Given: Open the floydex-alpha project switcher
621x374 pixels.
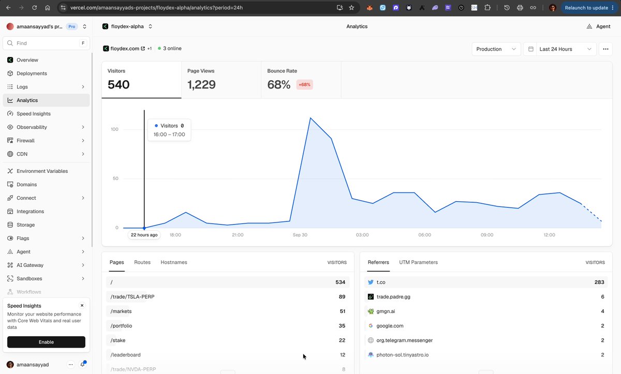Looking at the screenshot, I should coord(150,26).
